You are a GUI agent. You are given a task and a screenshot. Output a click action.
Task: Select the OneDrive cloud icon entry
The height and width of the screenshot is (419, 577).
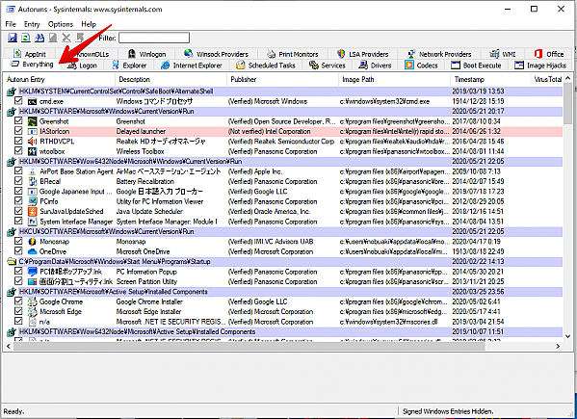33,251
